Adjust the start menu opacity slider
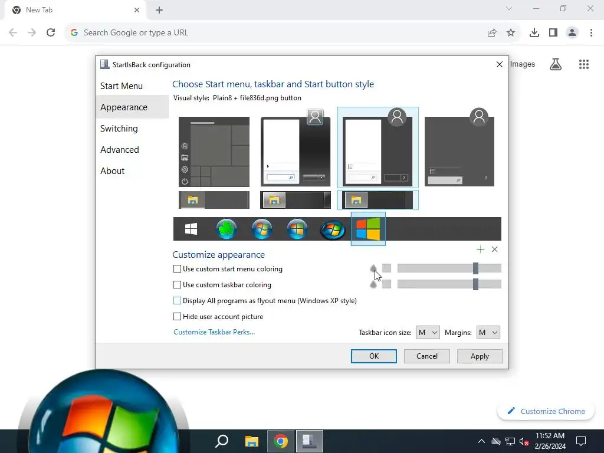This screenshot has height=453, width=604. pos(449,268)
